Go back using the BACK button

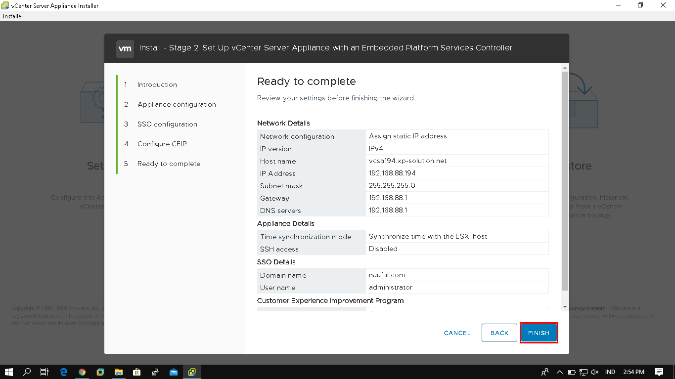coord(499,333)
